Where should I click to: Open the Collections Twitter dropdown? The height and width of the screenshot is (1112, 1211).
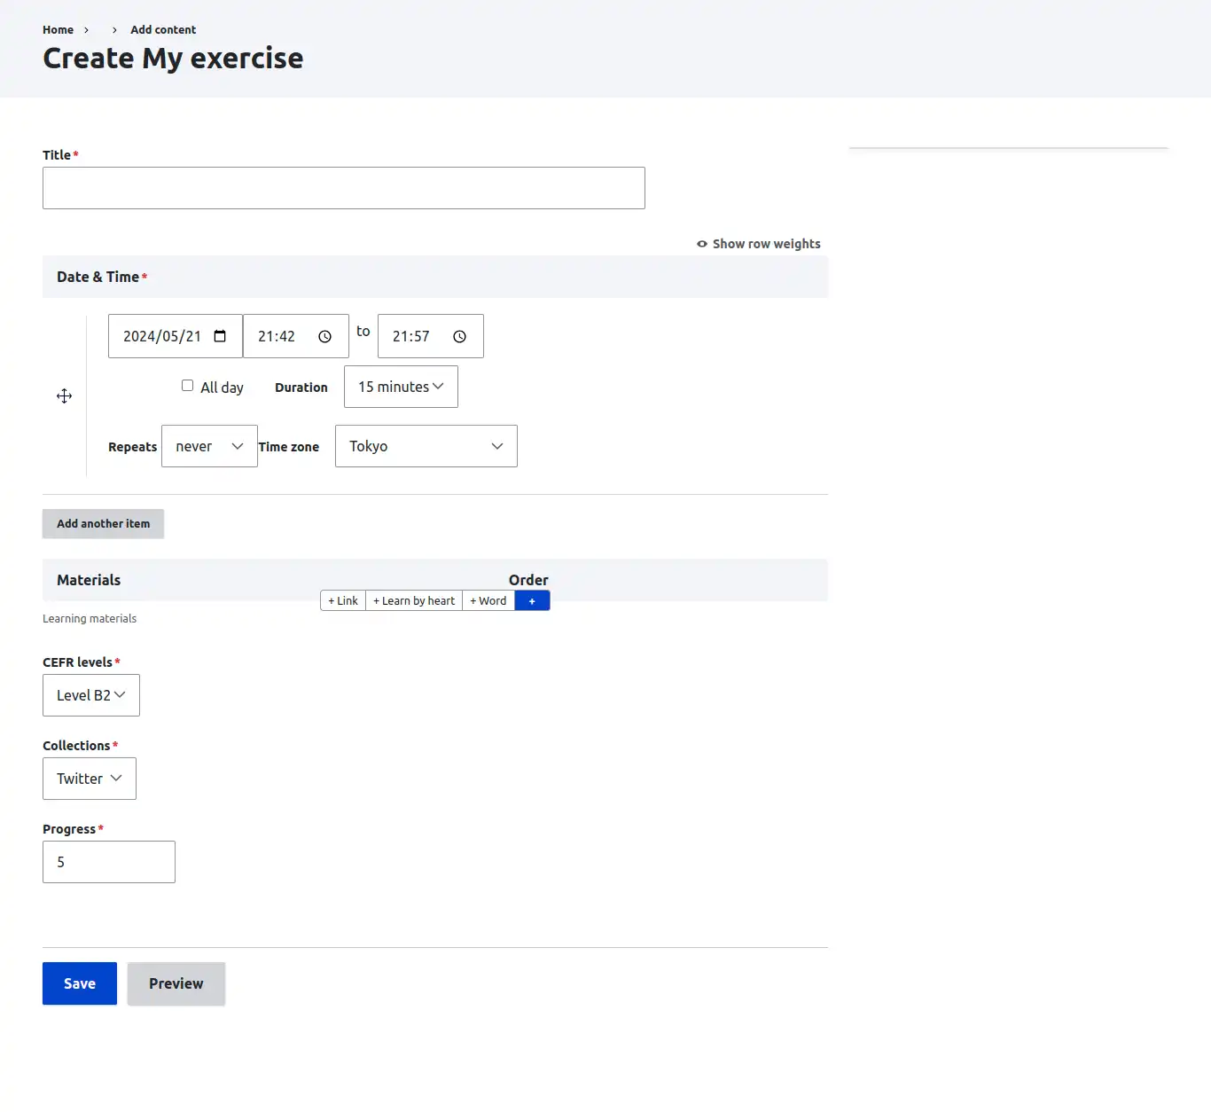(90, 779)
